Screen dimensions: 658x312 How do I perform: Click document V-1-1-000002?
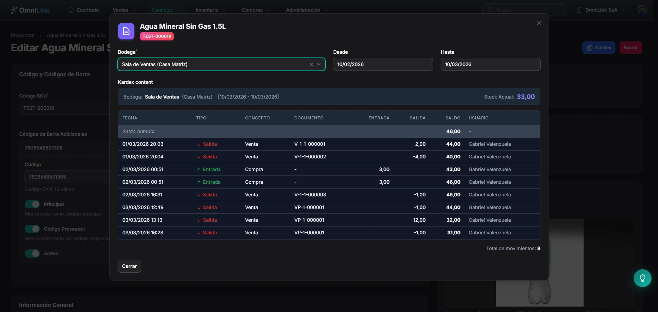pos(310,157)
